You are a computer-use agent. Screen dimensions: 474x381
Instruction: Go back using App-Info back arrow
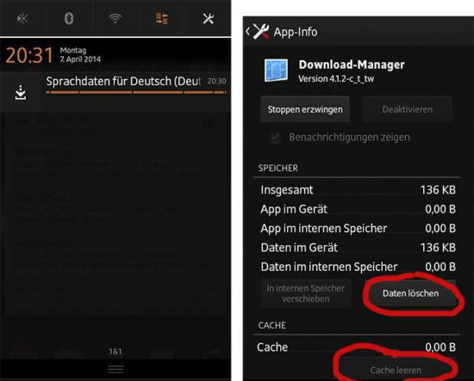247,31
